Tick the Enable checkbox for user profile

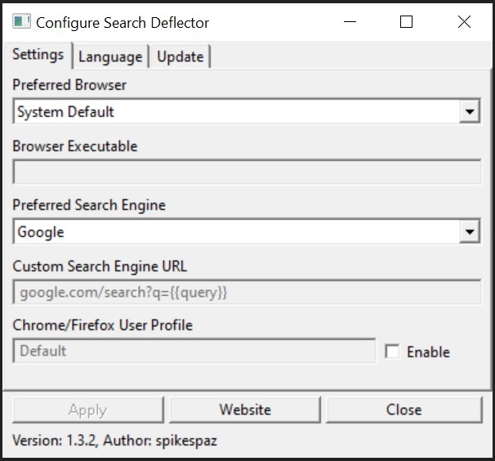(x=393, y=351)
